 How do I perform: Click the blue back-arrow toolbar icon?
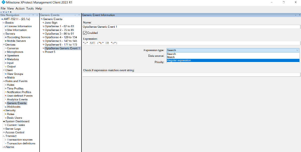pyautogui.click(x=8, y=12)
